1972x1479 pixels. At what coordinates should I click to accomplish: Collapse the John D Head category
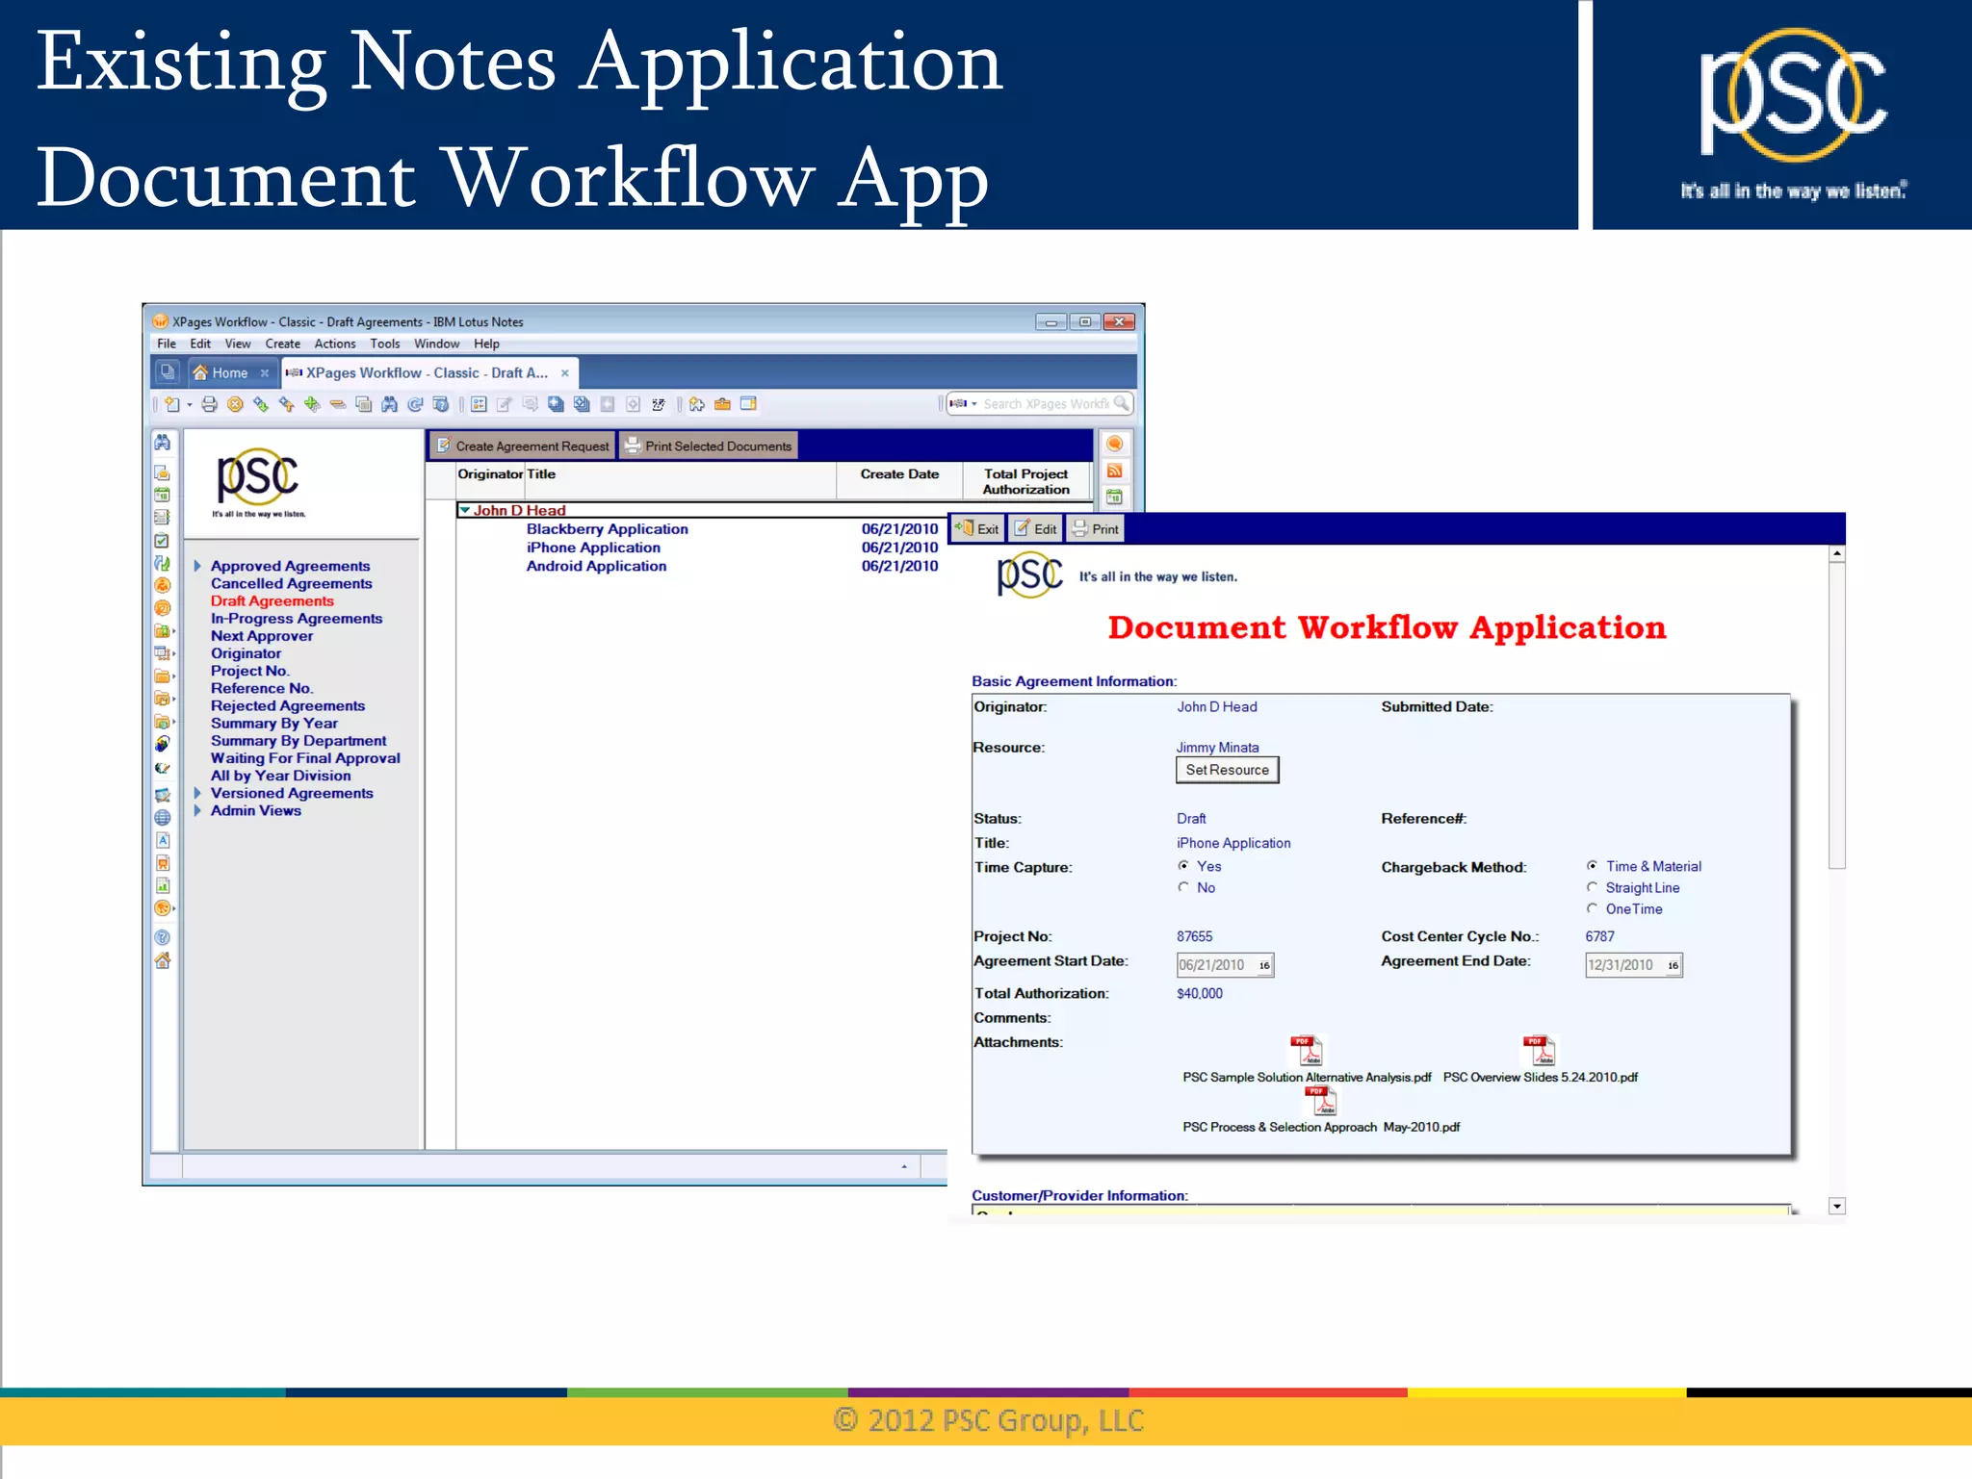[465, 510]
